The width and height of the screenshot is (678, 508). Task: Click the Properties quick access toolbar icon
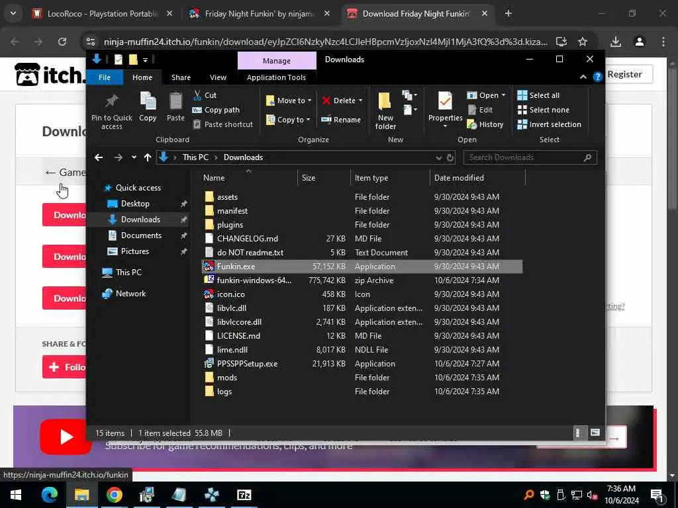118,60
